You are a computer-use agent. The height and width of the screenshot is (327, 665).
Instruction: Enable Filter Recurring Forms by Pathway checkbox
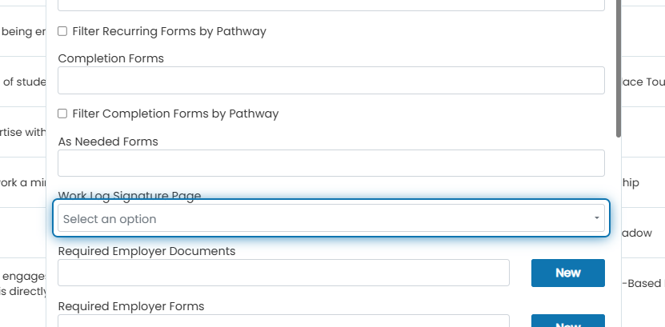(62, 31)
